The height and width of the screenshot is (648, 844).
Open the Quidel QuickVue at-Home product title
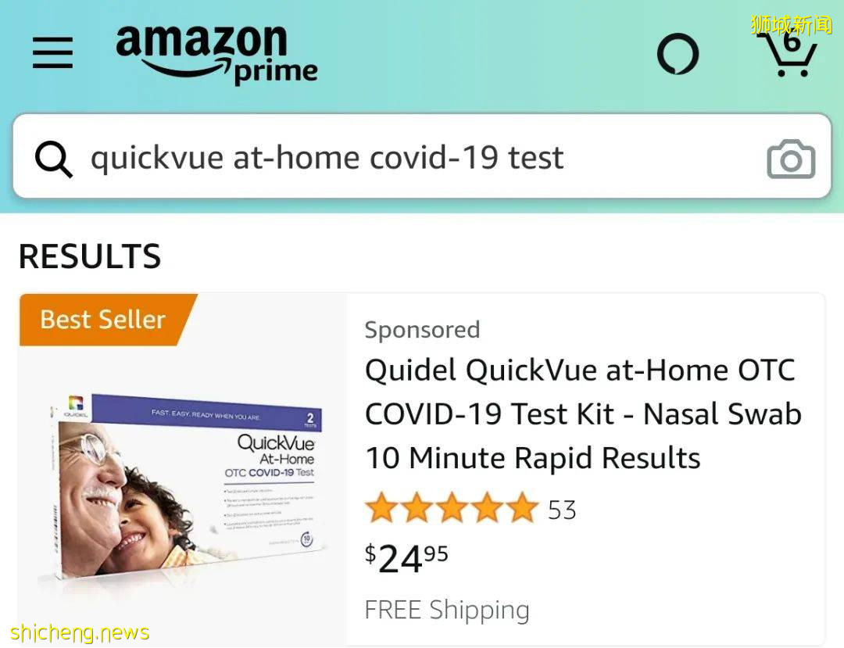point(582,414)
